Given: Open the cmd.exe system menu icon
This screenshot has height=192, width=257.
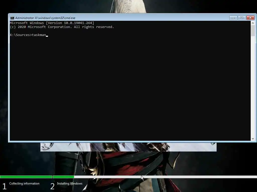Looking at the screenshot, I should (x=12, y=18).
